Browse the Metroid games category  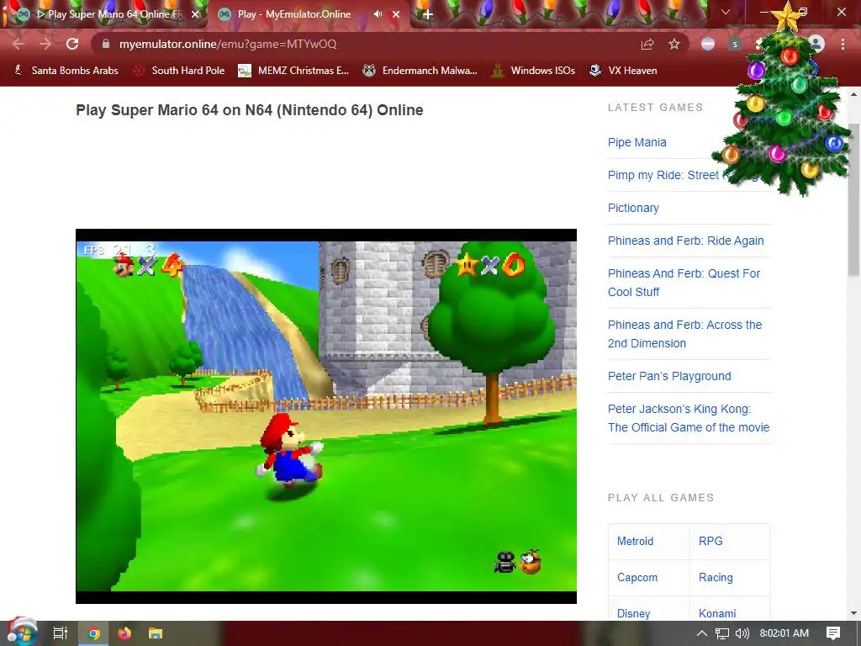tap(636, 541)
